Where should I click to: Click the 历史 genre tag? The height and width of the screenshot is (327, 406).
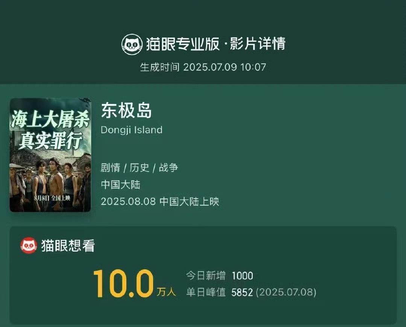[x=139, y=168]
